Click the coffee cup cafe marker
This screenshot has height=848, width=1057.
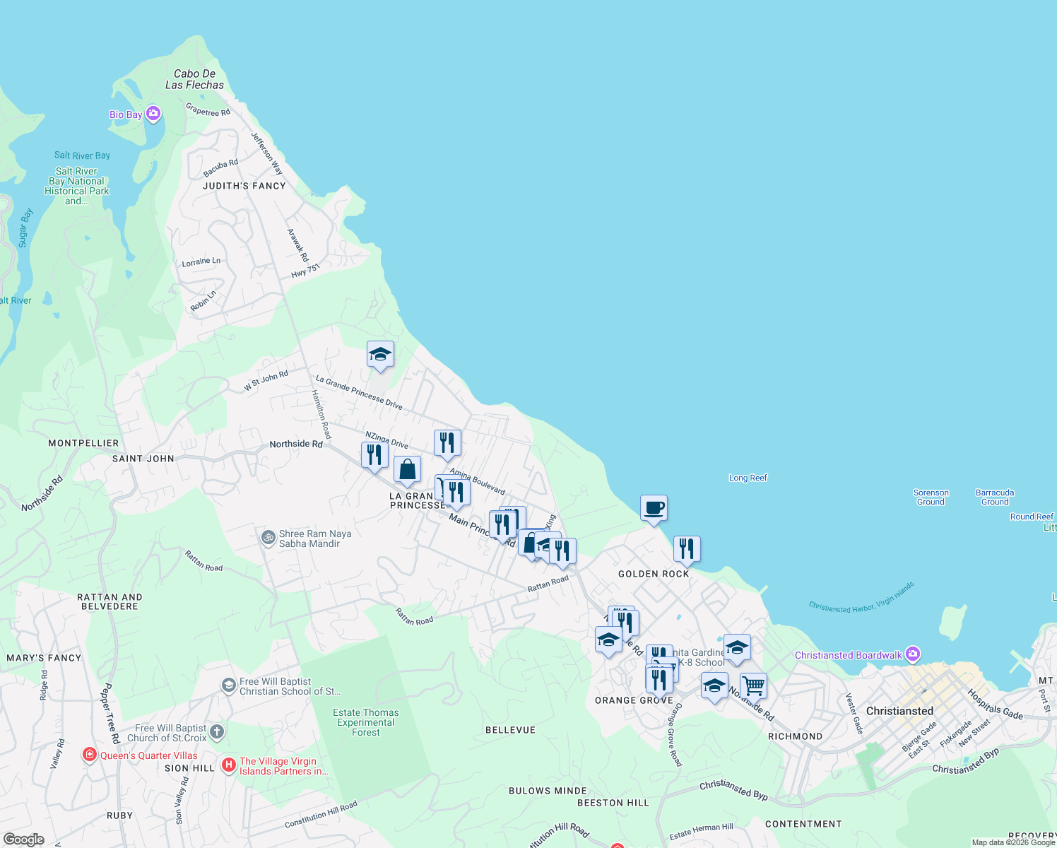(x=654, y=508)
